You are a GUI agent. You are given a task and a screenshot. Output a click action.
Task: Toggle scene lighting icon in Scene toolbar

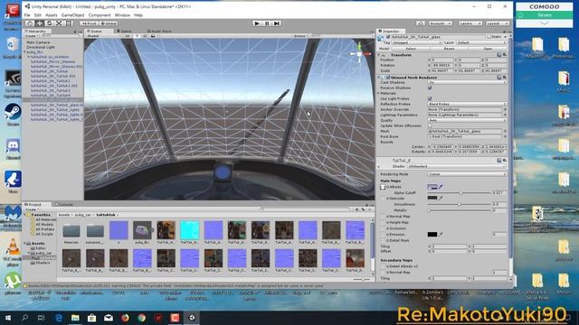tap(137, 36)
